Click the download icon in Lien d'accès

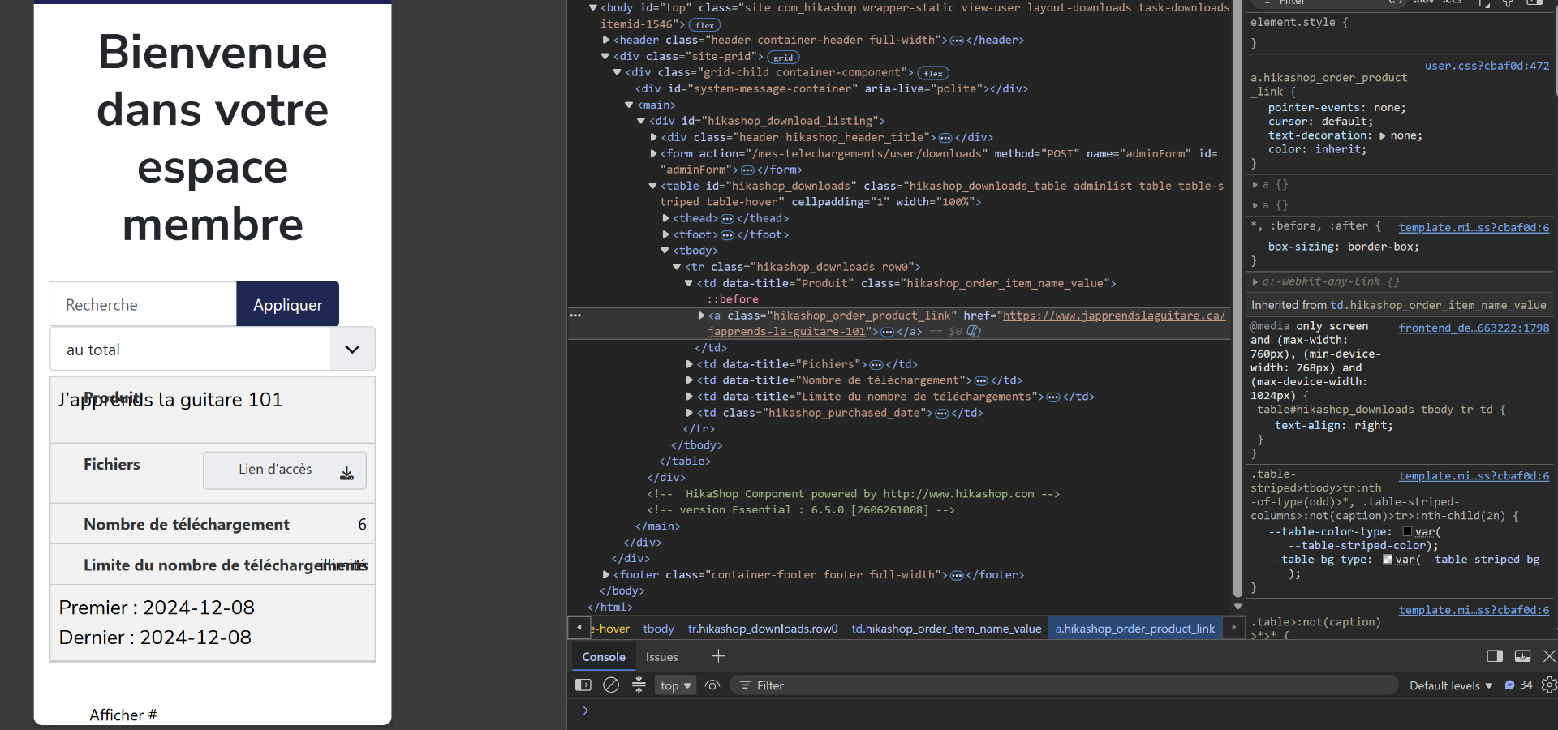pyautogui.click(x=346, y=473)
